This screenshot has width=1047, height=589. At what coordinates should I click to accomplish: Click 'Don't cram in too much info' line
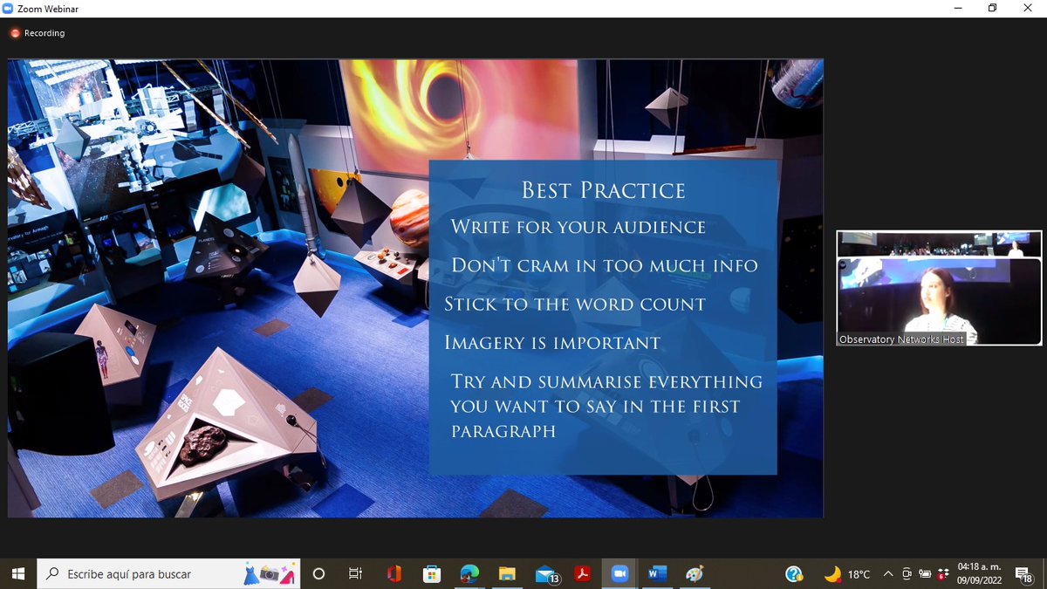(x=605, y=265)
